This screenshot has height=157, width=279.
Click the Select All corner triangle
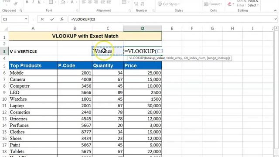click(6, 29)
